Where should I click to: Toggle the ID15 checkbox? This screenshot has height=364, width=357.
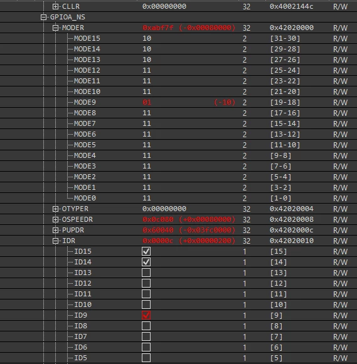tap(146, 251)
